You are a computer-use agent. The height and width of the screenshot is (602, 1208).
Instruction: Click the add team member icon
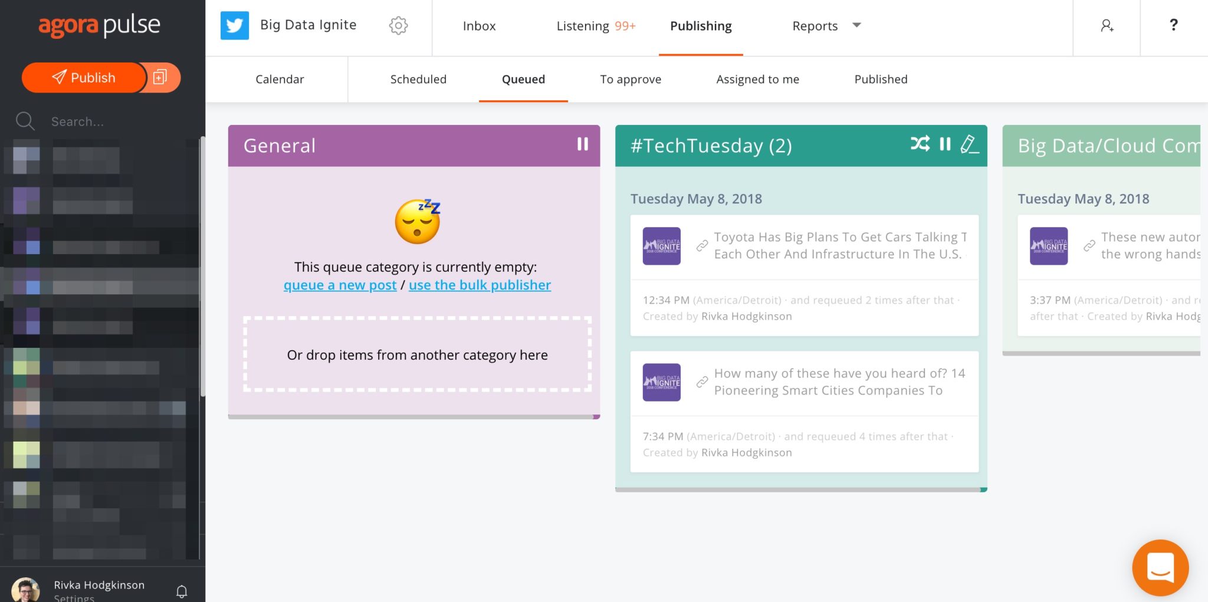pyautogui.click(x=1107, y=25)
